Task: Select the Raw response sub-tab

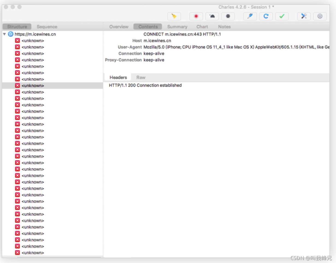Action: click(x=141, y=77)
